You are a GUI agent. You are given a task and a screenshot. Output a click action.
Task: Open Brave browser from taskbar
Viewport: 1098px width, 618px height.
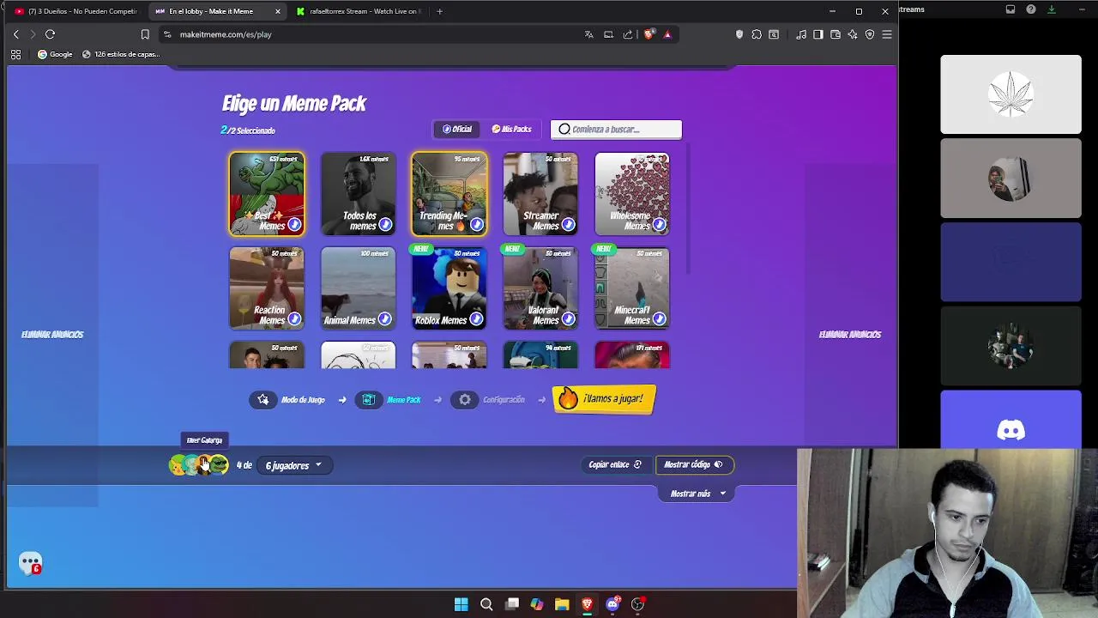[587, 604]
